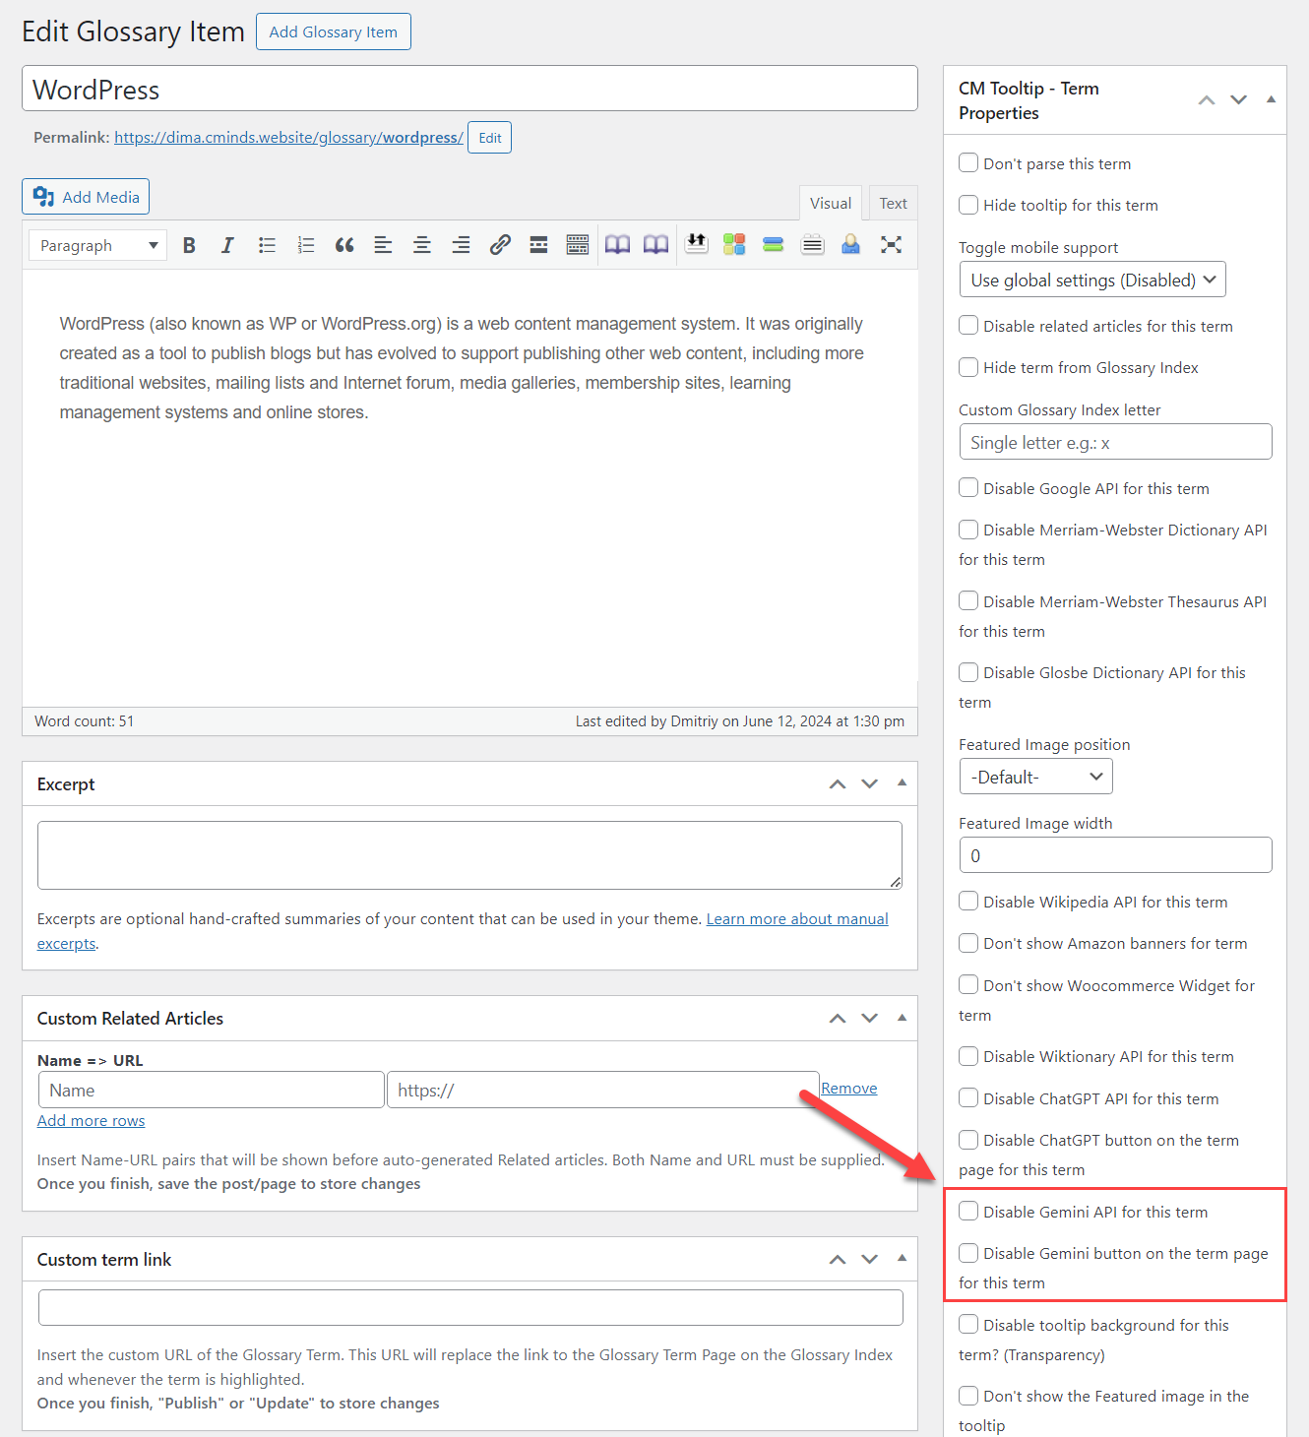Open the Featured Image position dropdown
This screenshot has height=1437, width=1309.
tap(1035, 777)
